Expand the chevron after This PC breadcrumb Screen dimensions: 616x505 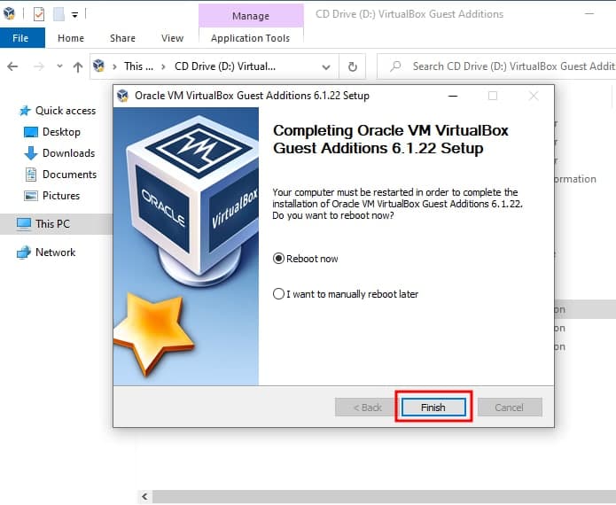(x=163, y=66)
